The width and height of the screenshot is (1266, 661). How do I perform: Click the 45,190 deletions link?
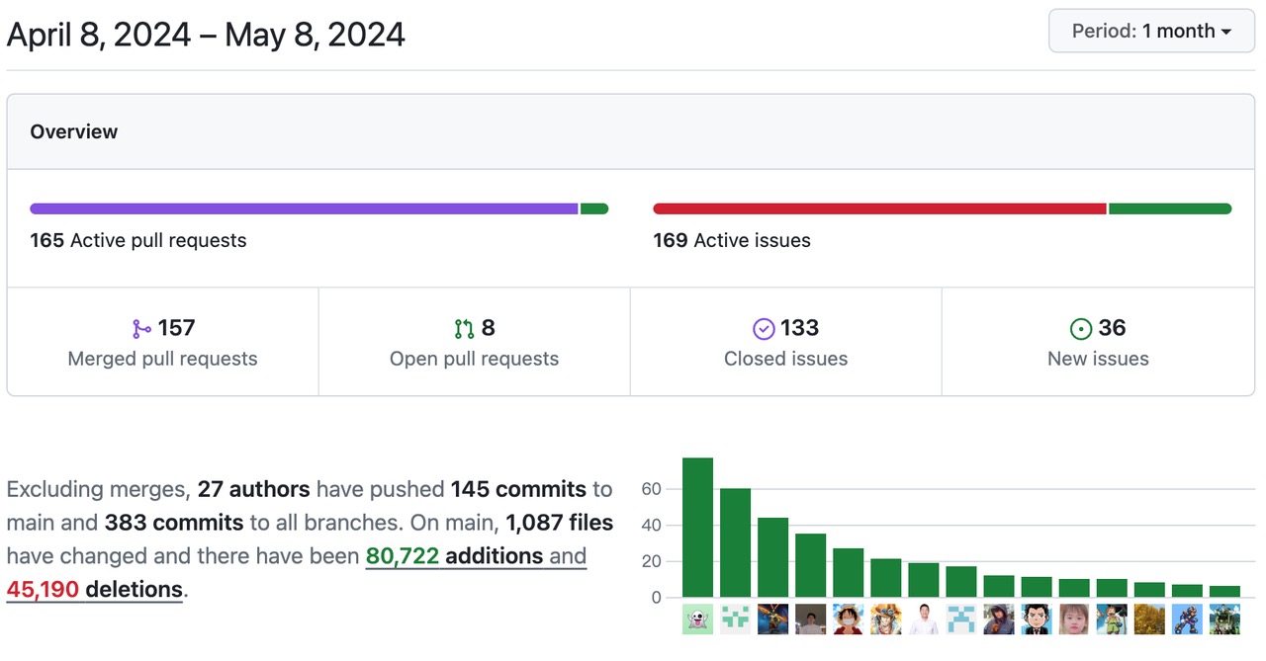coord(94,590)
